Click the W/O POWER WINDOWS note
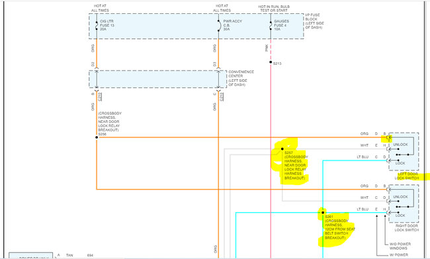 [400, 246]
